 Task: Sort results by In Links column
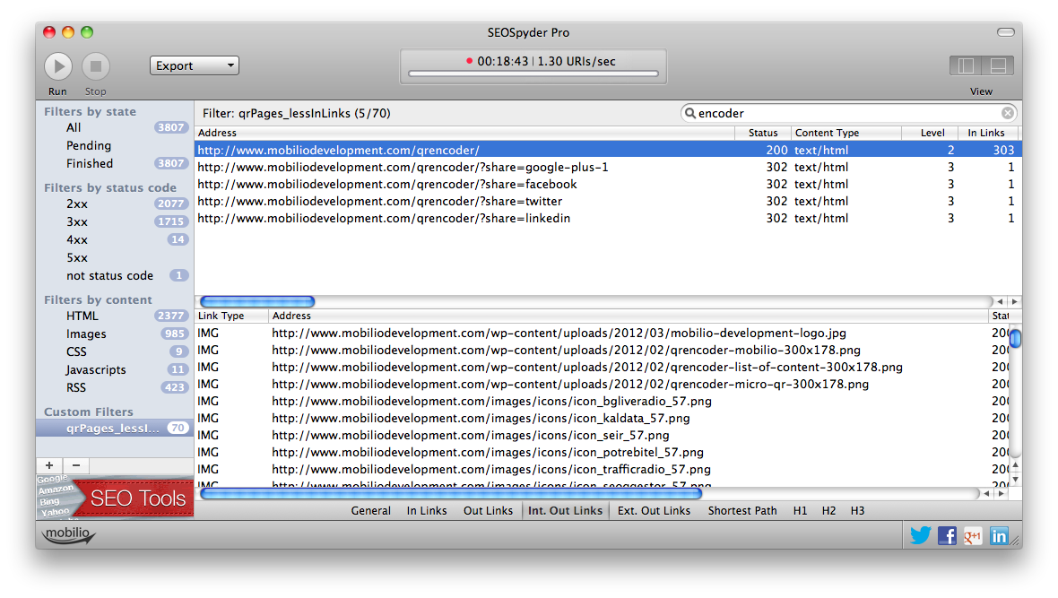[x=987, y=133]
